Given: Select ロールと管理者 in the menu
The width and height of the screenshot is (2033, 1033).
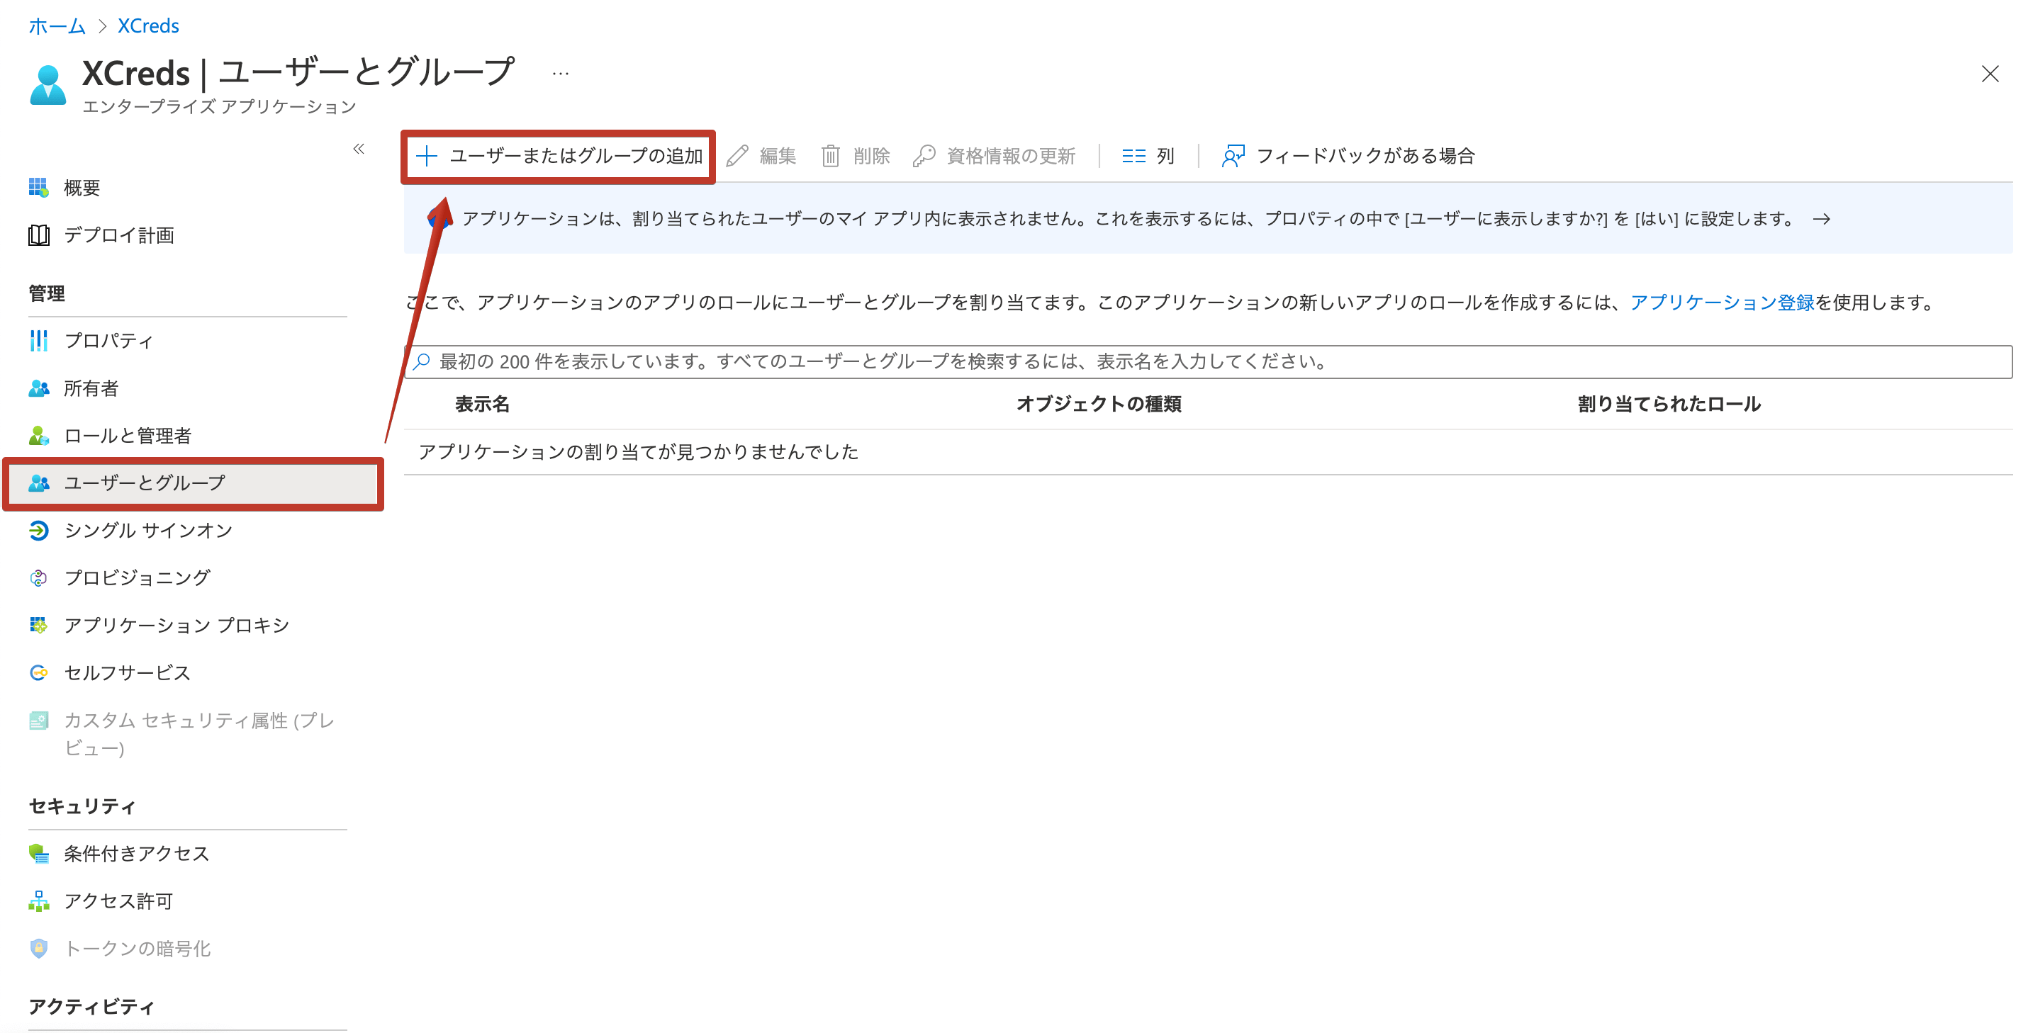Looking at the screenshot, I should (x=127, y=436).
